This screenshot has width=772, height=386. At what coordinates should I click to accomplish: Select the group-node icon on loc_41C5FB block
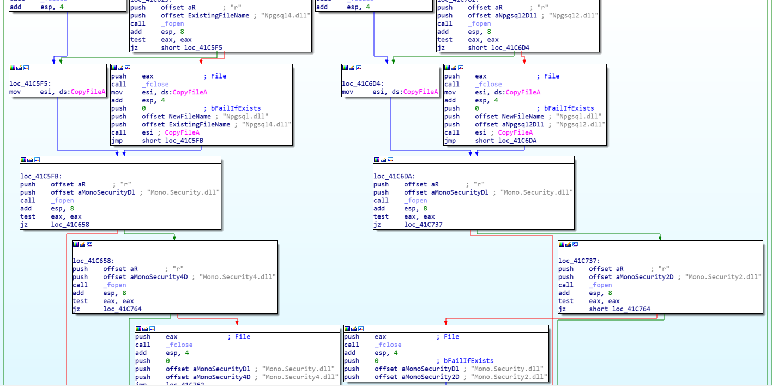coord(37,160)
